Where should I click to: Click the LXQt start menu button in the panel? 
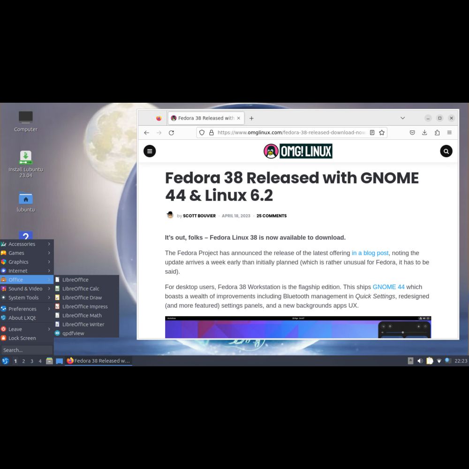5,361
